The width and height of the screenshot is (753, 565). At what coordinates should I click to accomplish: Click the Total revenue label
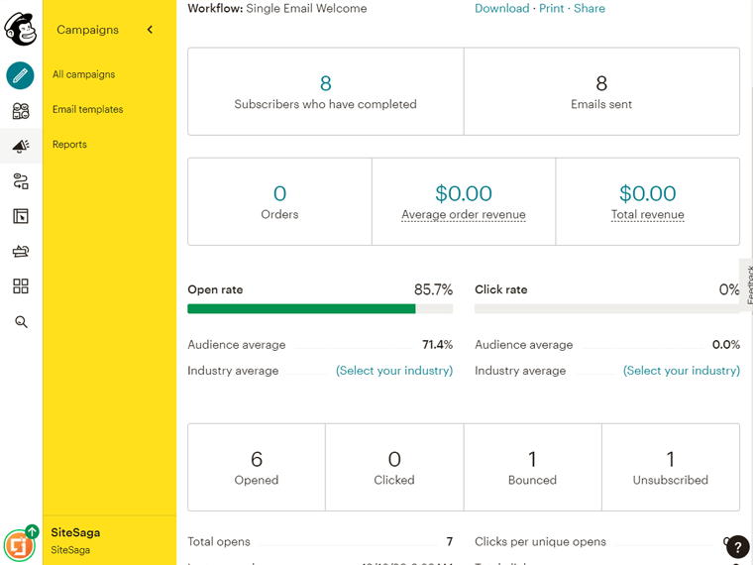[x=647, y=214]
